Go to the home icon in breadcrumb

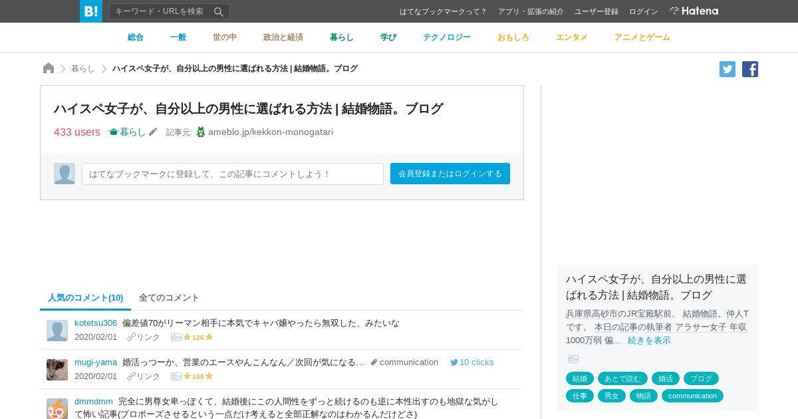49,68
